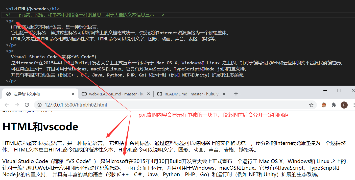Switch to the web/README.md · master tab

[x=114, y=94]
